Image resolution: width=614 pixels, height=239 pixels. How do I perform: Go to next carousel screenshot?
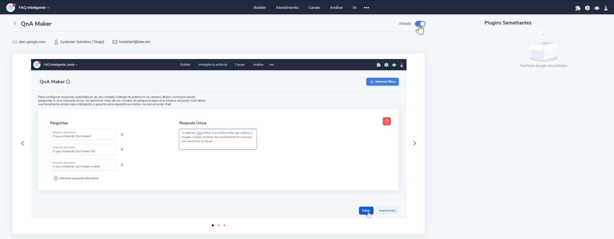414,143
